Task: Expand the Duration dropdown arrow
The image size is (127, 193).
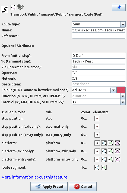Action: tap(123, 96)
